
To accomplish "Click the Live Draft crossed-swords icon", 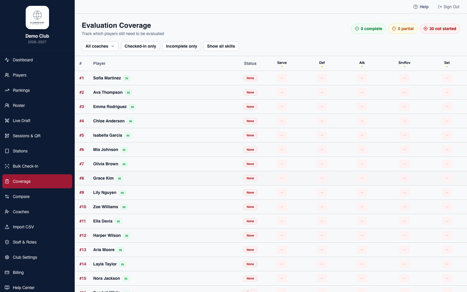I will pyautogui.click(x=7, y=121).
